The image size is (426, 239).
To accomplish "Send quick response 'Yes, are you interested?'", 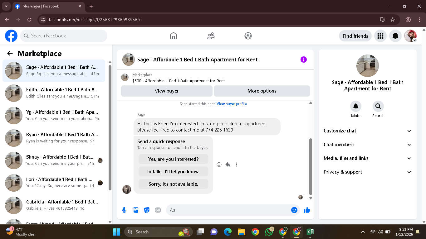I will point(173,159).
